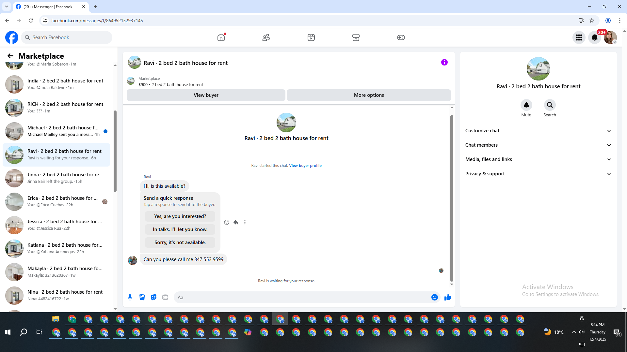
Task: Send 'Sorry, it's not available.' quick response
Action: pos(180,242)
